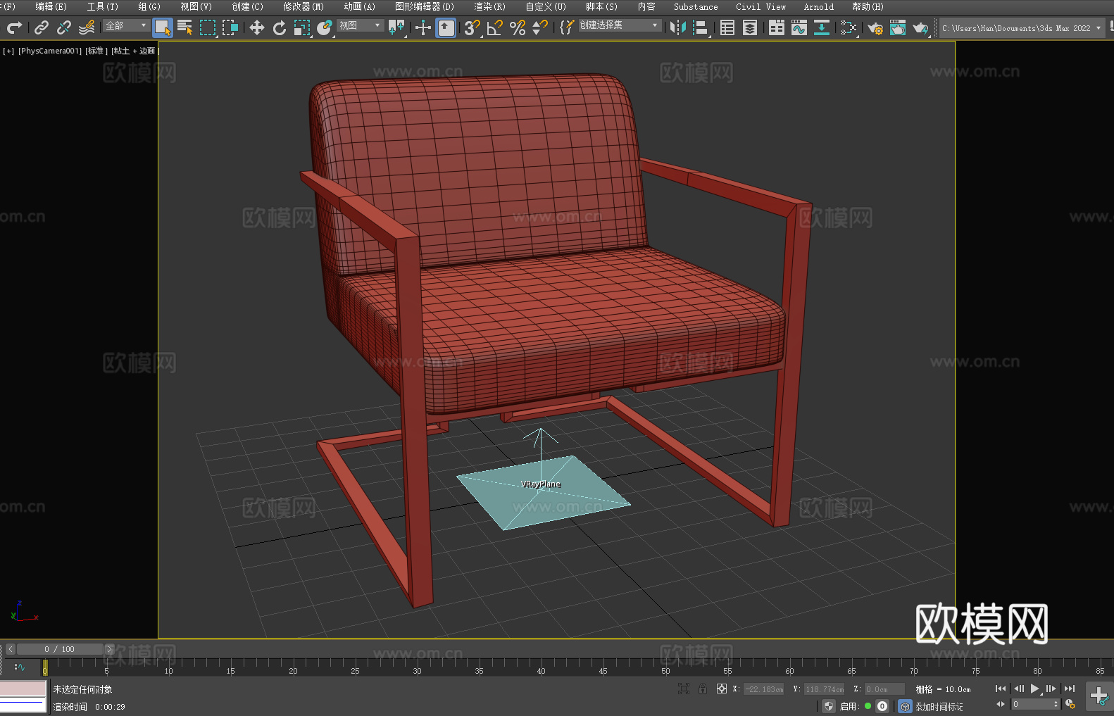Toggle Percent Snap
The height and width of the screenshot is (716, 1114).
518,27
